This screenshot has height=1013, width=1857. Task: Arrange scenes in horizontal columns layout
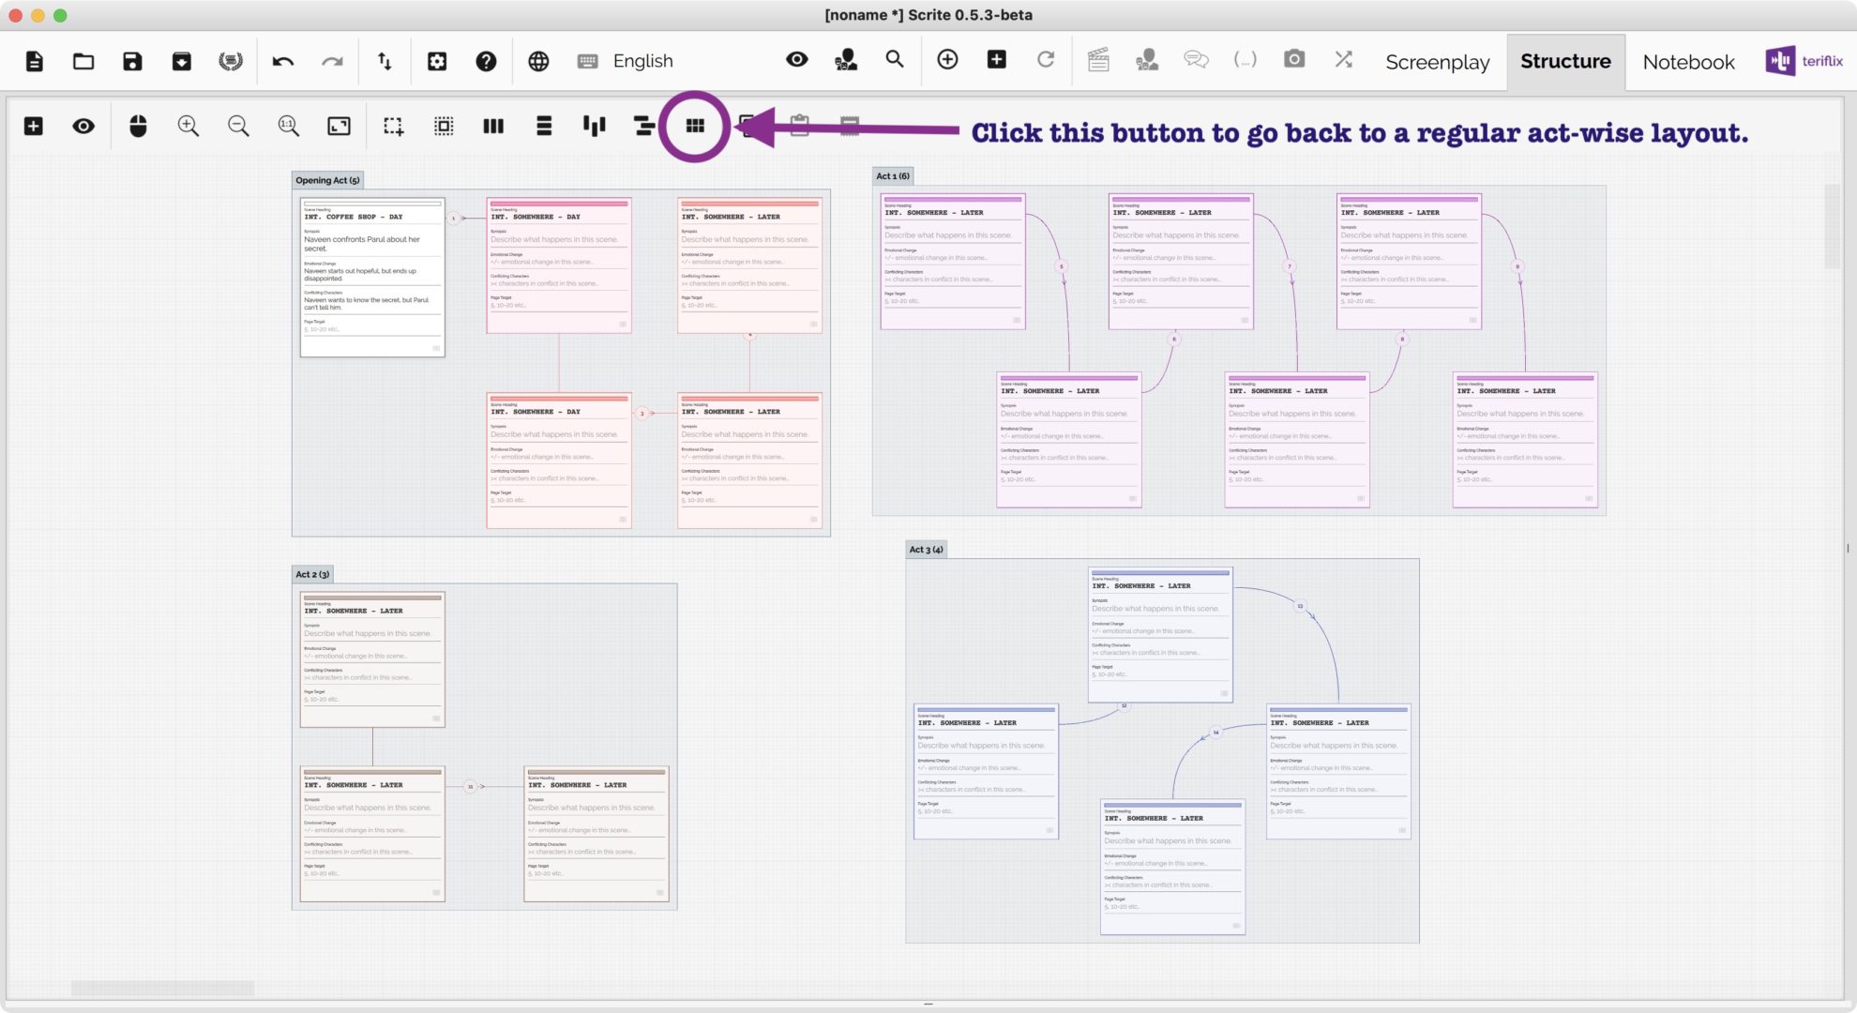pos(493,126)
